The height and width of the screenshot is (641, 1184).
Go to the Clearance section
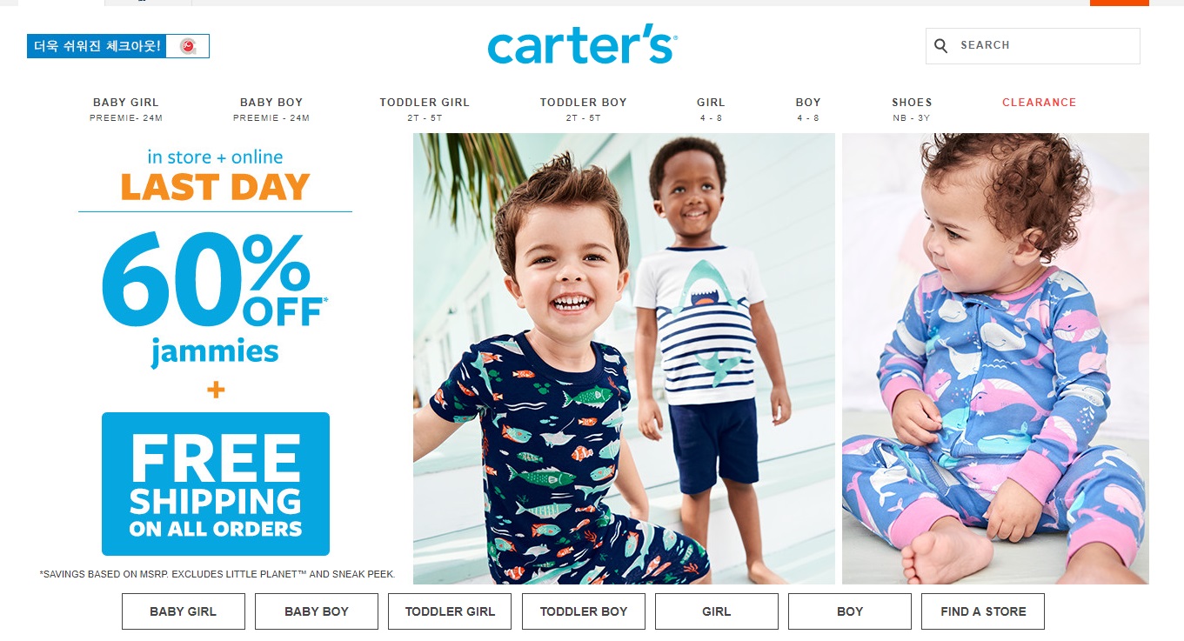pos(1039,103)
